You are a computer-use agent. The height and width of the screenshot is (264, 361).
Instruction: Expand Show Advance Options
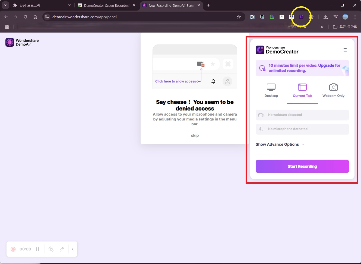[x=280, y=144]
